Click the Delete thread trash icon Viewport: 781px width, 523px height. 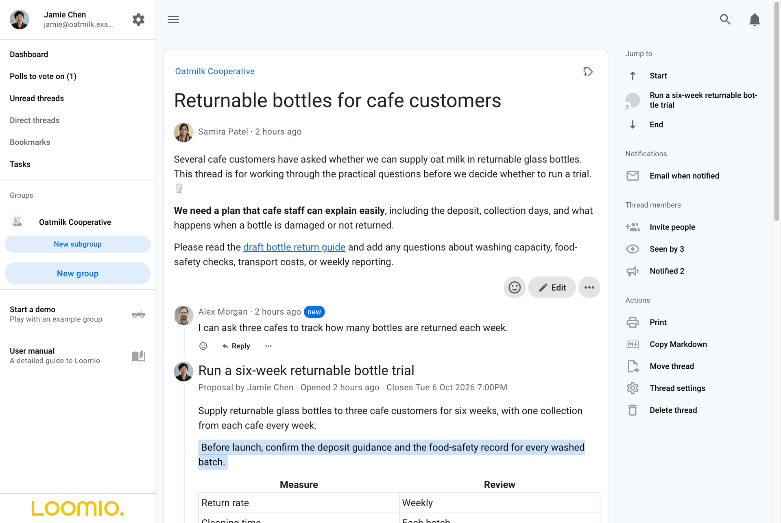(633, 410)
